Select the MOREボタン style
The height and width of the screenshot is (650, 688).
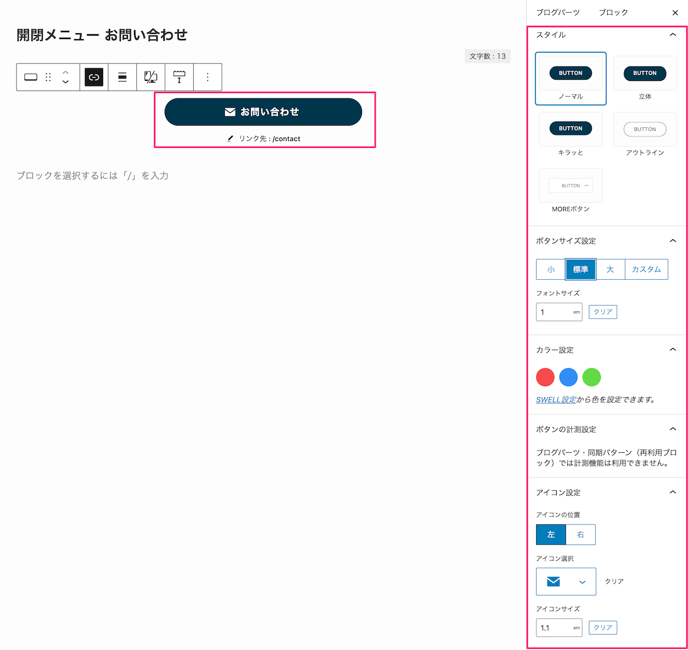click(x=570, y=191)
